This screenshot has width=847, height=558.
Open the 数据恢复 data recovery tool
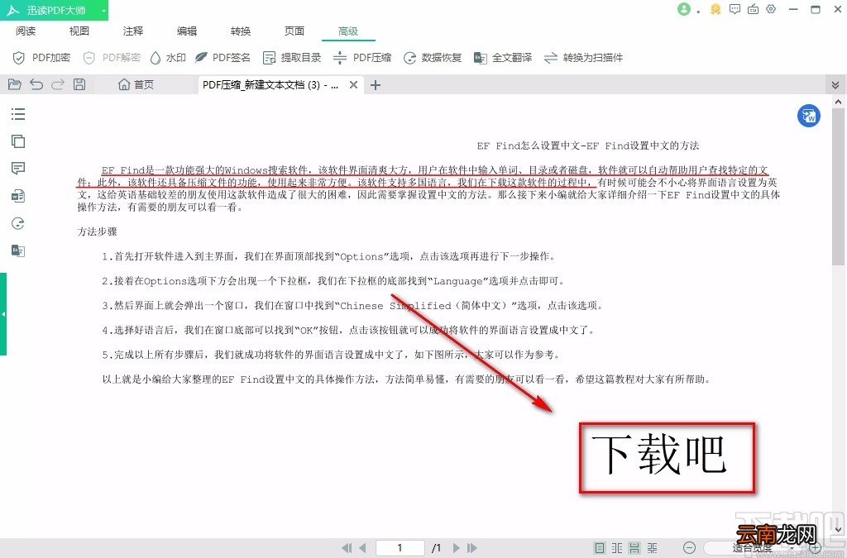433,58
